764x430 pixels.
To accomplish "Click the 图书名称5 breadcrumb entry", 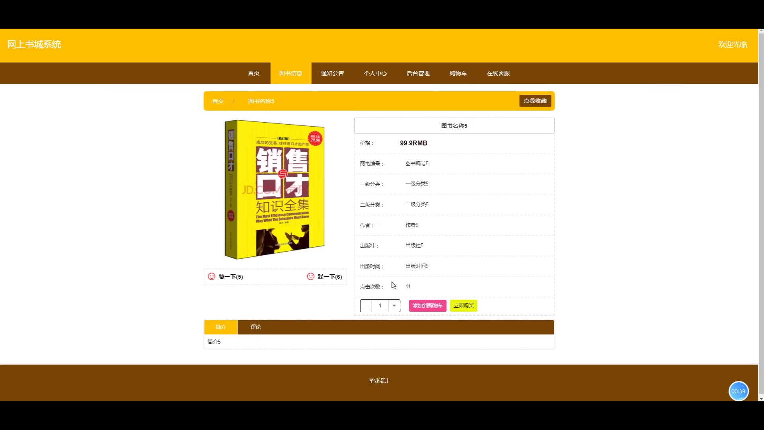I will pos(261,101).
